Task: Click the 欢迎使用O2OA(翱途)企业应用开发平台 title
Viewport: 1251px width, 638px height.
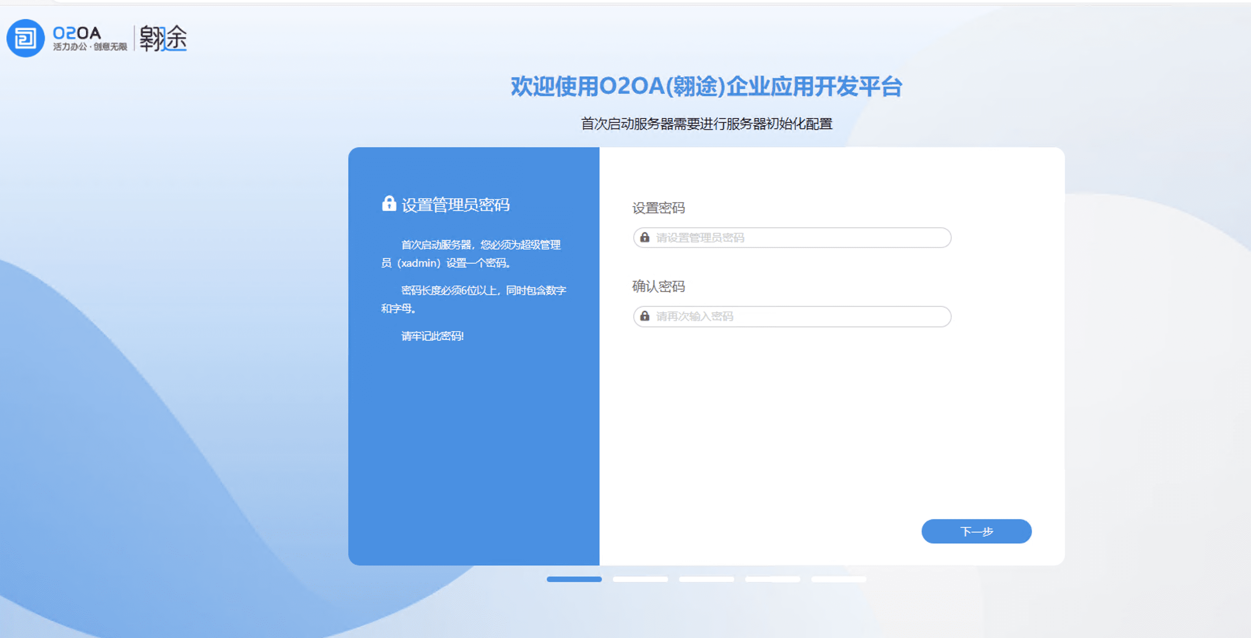Action: pyautogui.click(x=707, y=87)
